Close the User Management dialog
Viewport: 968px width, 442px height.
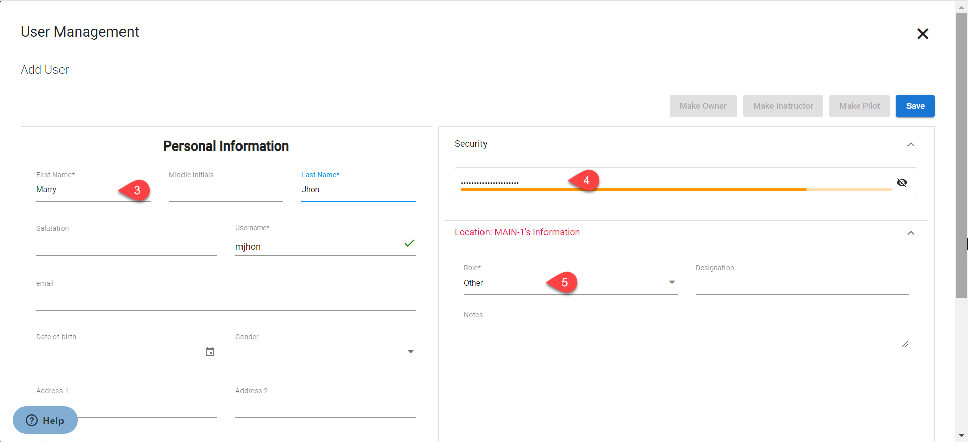[922, 34]
